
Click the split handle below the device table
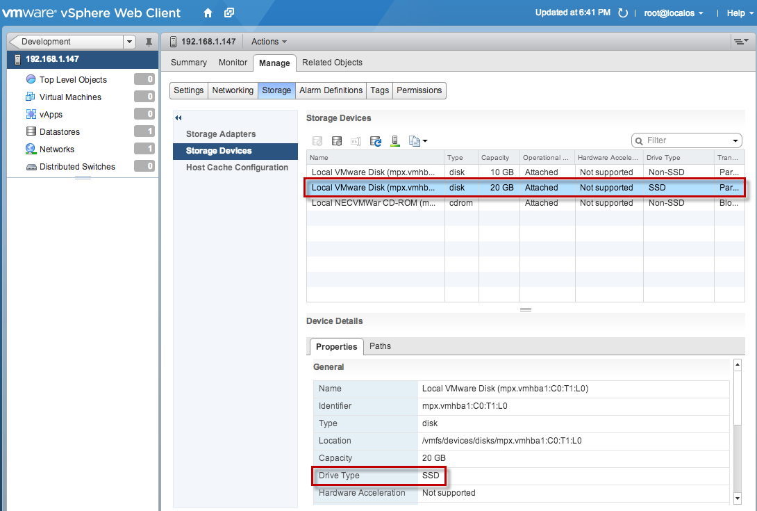[526, 310]
